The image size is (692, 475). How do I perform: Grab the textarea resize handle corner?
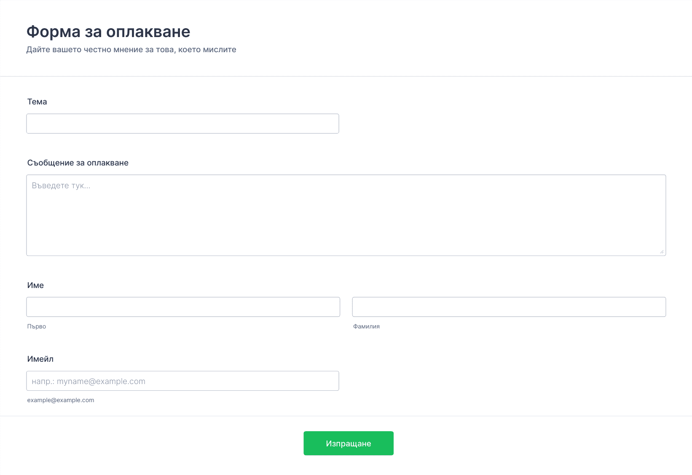[662, 251]
